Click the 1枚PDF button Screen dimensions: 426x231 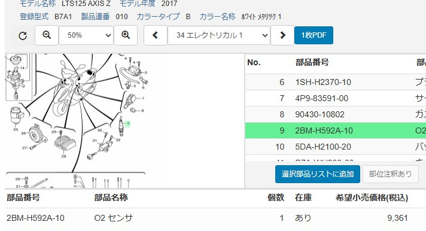coord(314,35)
